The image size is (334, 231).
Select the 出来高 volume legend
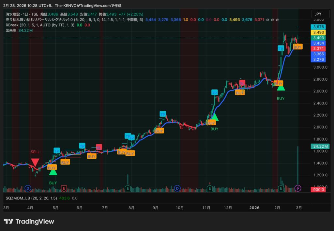pyautogui.click(x=11, y=30)
